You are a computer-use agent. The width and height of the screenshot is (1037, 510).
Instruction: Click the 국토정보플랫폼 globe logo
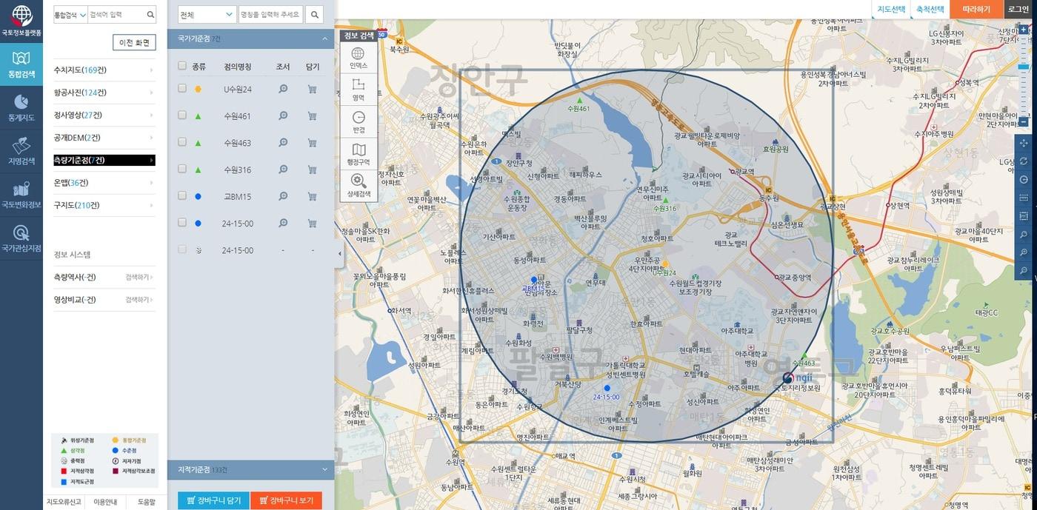click(x=21, y=21)
